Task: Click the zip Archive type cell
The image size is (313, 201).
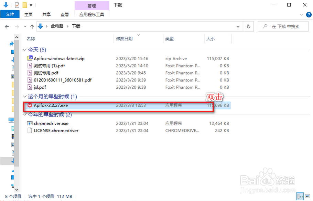Action: [176, 59]
